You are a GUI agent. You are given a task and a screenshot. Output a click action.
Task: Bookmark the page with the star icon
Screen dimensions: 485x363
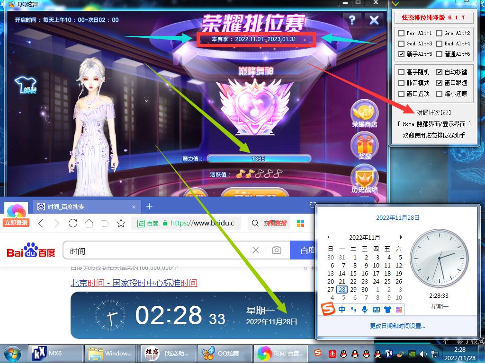121,223
